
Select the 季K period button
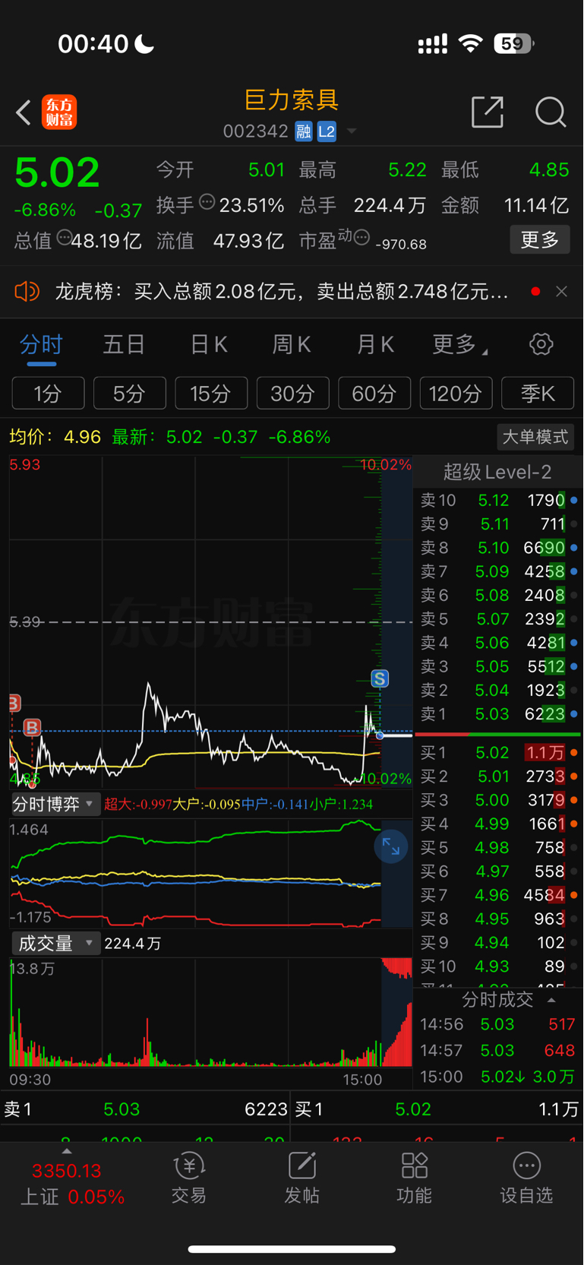click(x=538, y=393)
